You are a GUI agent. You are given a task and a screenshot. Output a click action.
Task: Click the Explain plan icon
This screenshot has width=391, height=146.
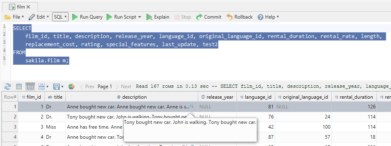coord(149,17)
